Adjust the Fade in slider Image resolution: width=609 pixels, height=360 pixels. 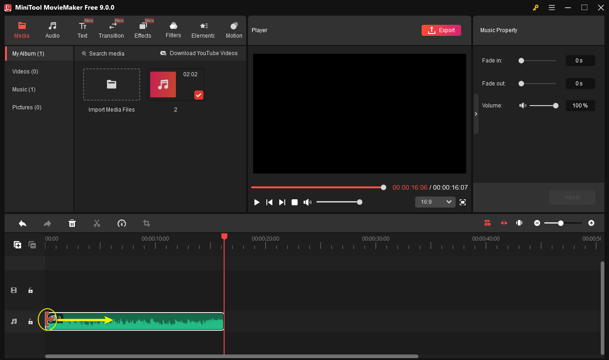click(x=537, y=61)
